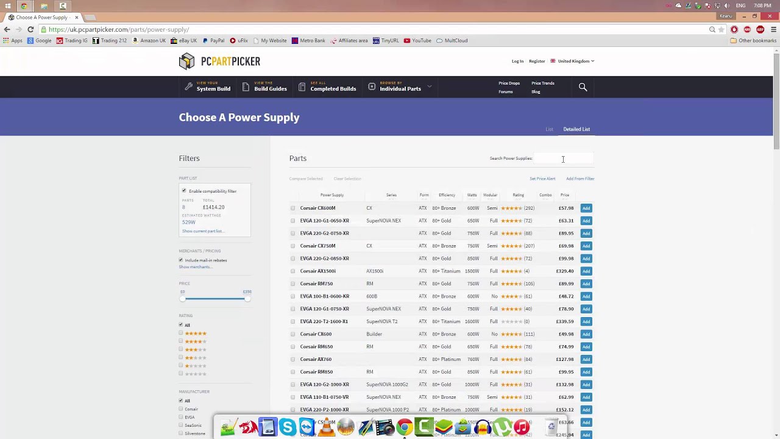Expand the Individual Parts dropdown arrow
The width and height of the screenshot is (780, 439).
click(x=429, y=87)
